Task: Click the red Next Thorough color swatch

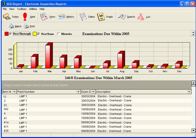Action: tap(6, 34)
